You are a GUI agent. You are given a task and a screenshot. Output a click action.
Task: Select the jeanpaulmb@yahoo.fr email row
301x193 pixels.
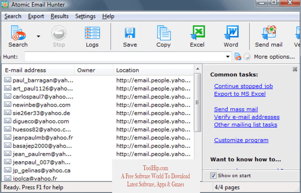(x=98, y=138)
